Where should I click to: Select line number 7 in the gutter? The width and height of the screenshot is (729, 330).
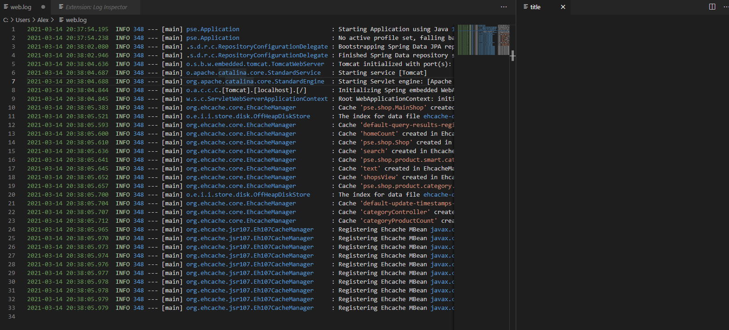coord(13,82)
